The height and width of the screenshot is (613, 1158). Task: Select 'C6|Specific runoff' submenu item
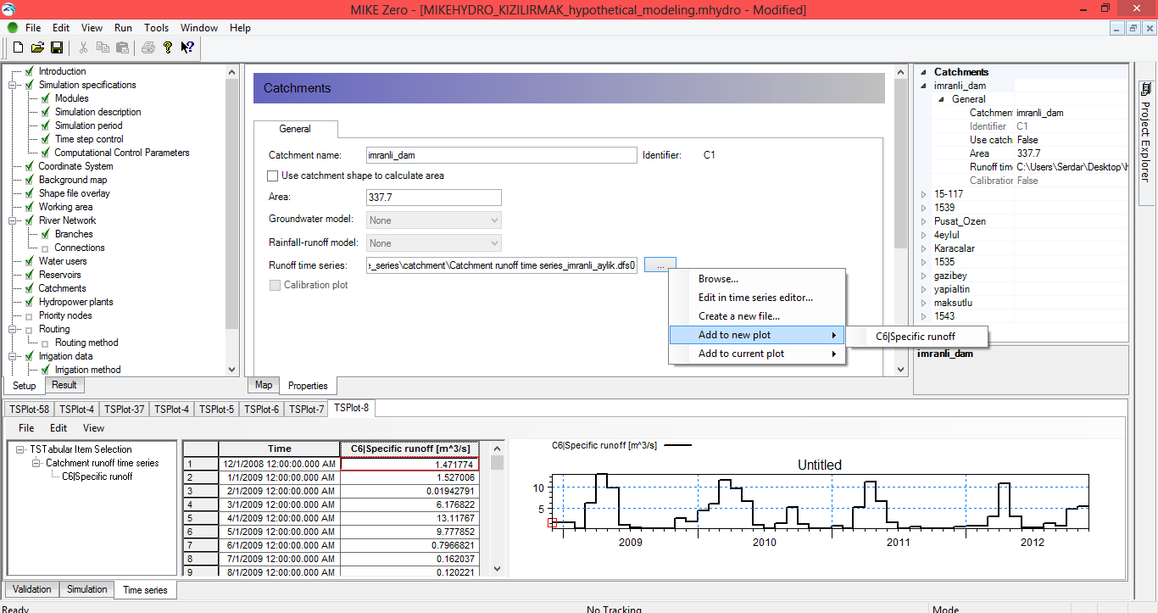pos(916,337)
